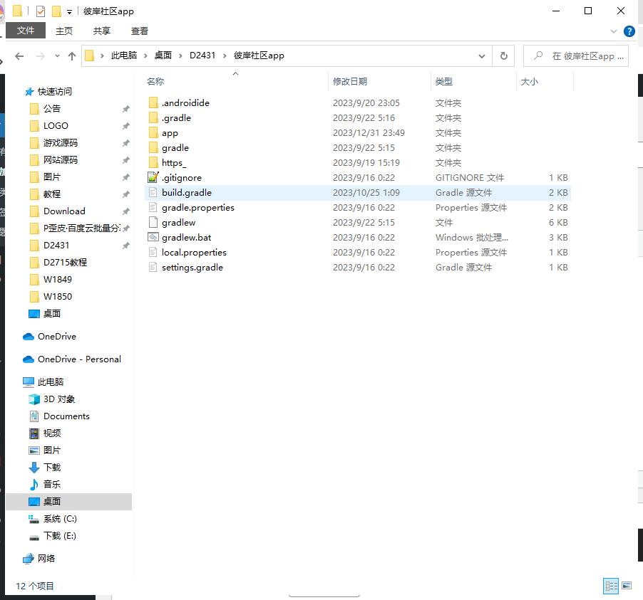Select the app folder
This screenshot has height=600, width=643.
(358, 132)
